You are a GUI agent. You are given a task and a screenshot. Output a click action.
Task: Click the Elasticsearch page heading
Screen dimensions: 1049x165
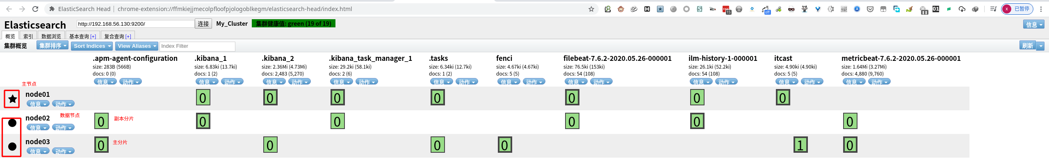35,25
